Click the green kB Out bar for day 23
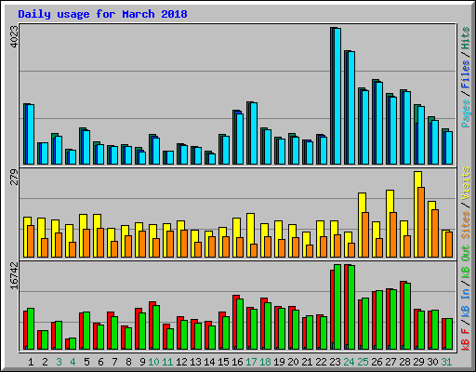476x372 pixels. 337,307
